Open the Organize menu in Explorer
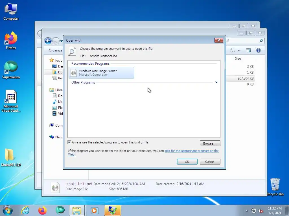289x216 pixels. (x=55, y=50)
